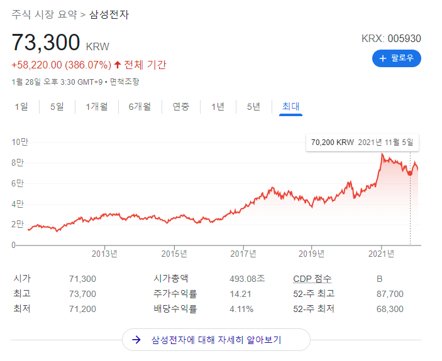This screenshot has width=442, height=361.
Task: Click the 시가 value 71,300
Action: 82,279
